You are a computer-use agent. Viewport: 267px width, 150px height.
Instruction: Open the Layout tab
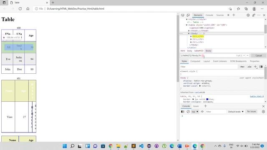click(x=207, y=61)
